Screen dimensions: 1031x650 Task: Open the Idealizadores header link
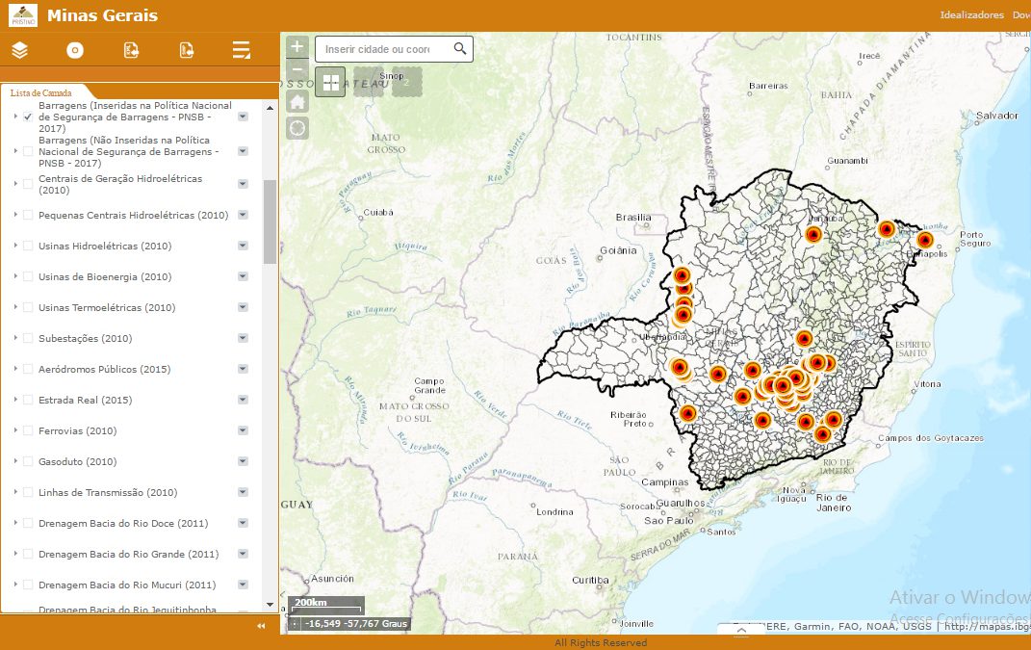tap(972, 14)
